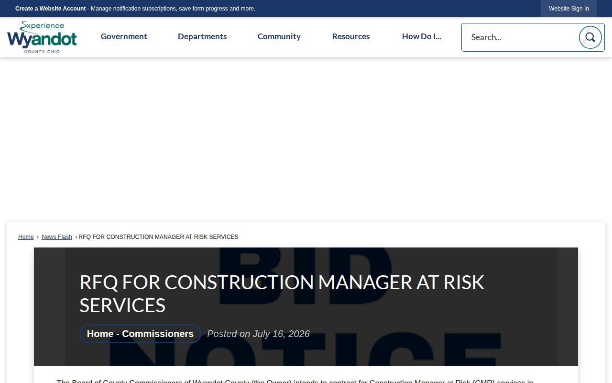Screen dimensions: 612x383
Task: Click the Posted on July 16, 2026 date
Action: 258,334
